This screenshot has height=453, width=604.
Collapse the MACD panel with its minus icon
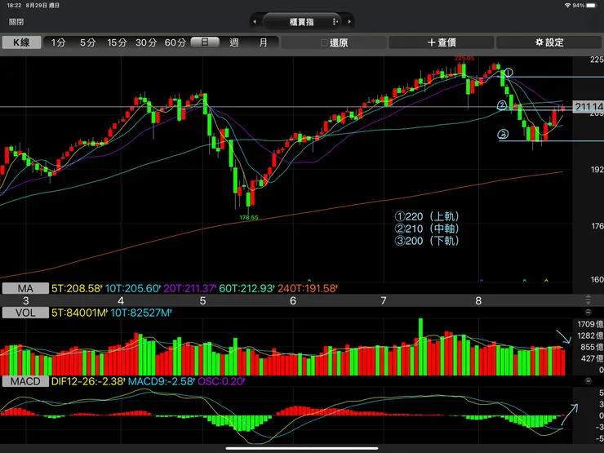point(588,381)
